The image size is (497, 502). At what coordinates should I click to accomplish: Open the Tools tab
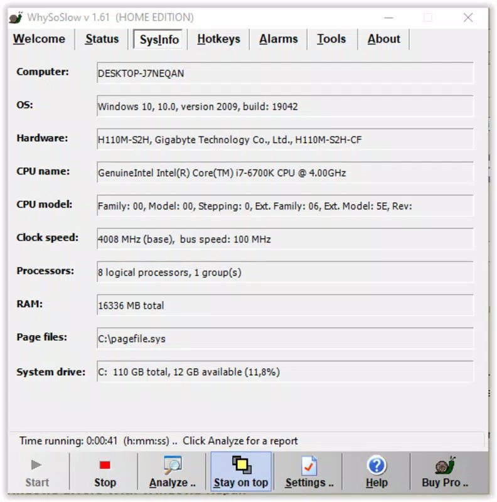(x=331, y=39)
